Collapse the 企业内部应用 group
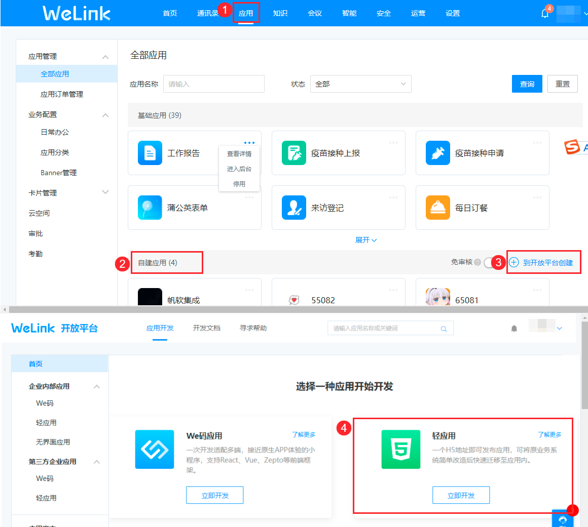Viewport: 588px width, 527px height. coord(97,387)
